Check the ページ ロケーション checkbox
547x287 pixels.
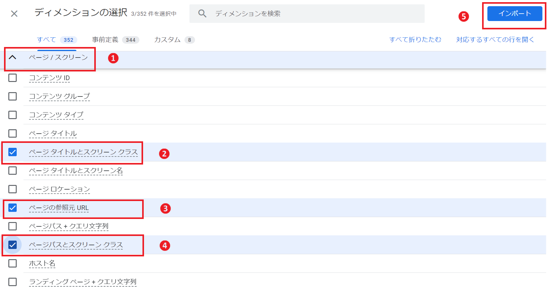coord(13,189)
